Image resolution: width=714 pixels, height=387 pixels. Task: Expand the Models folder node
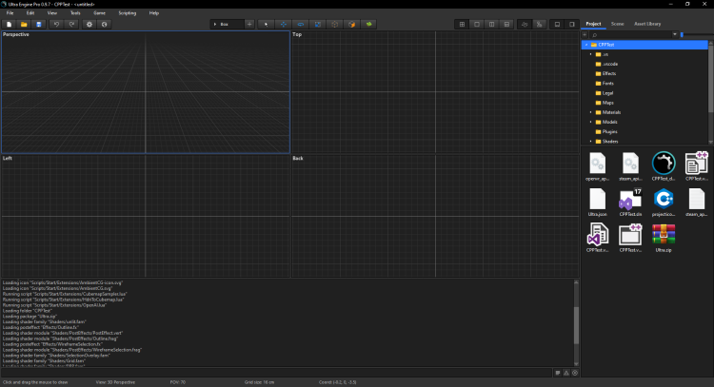589,122
